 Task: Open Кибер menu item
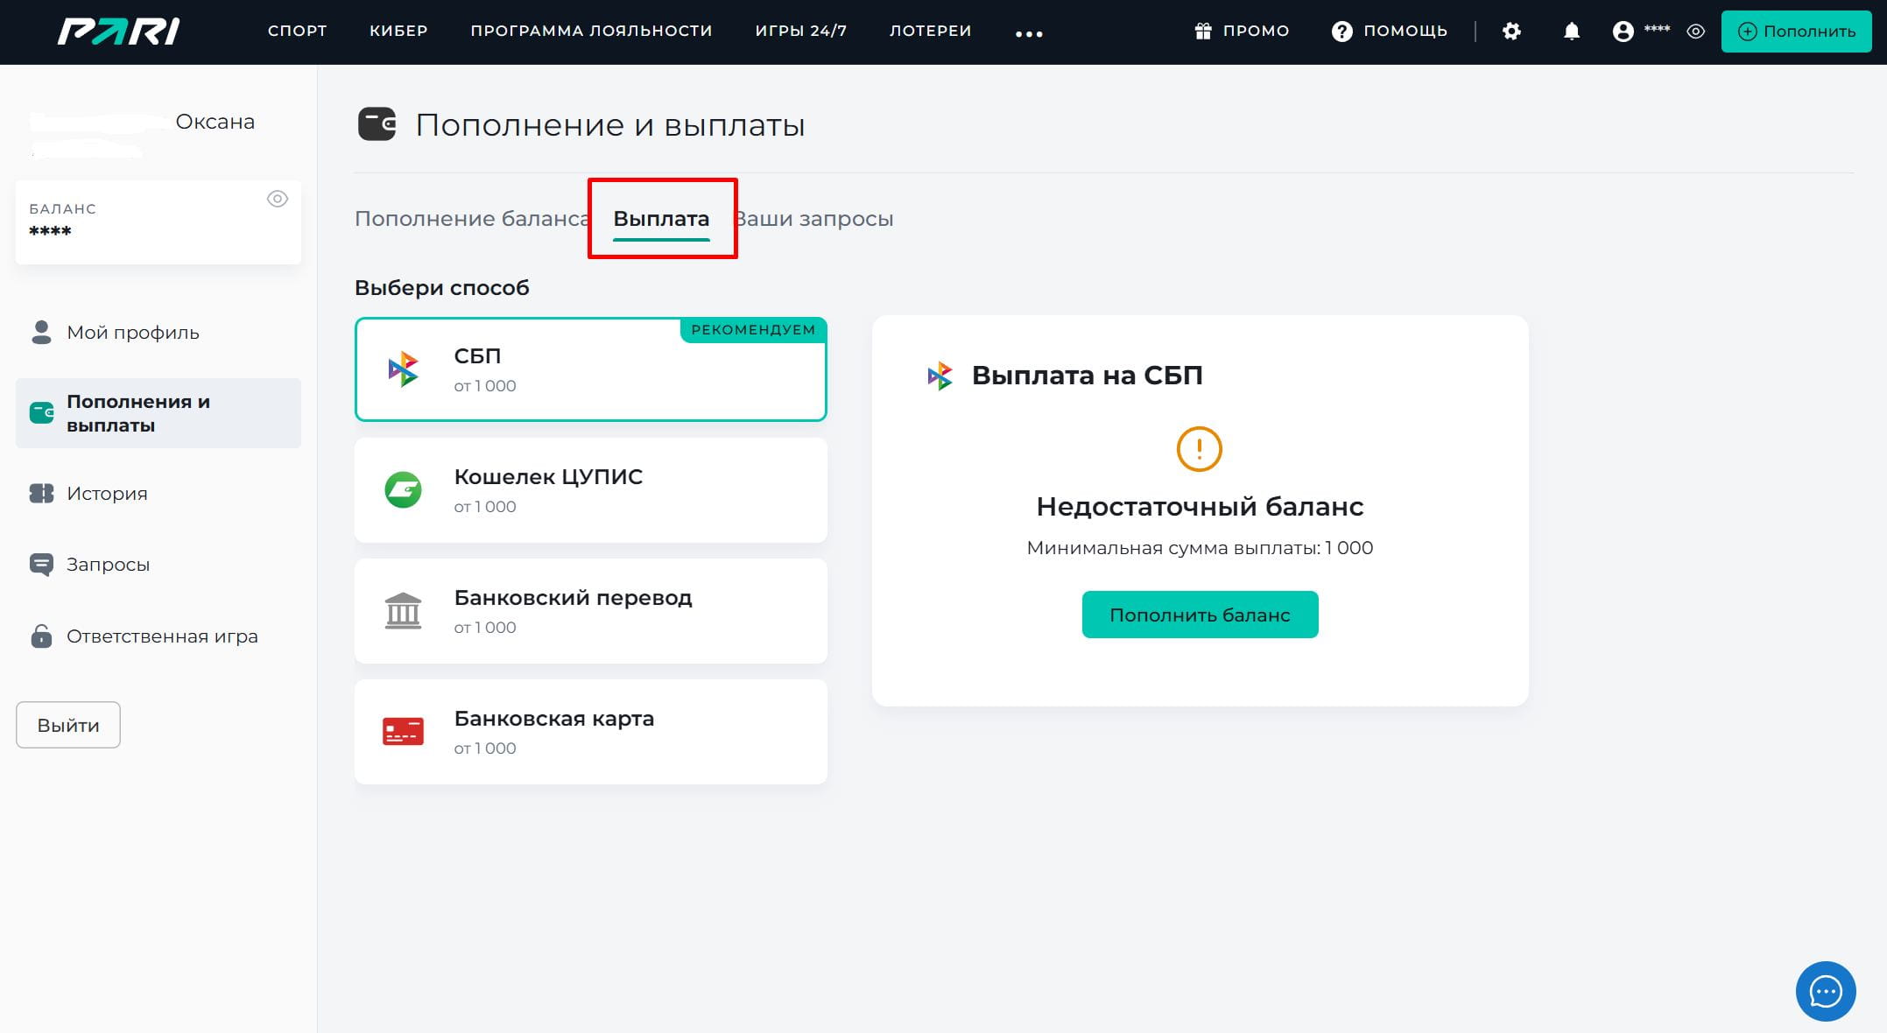point(398,31)
